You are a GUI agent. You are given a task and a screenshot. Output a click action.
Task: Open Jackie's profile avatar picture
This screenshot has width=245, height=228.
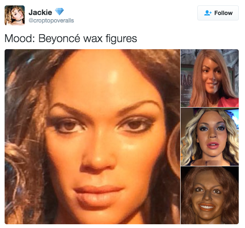[x=15, y=15]
